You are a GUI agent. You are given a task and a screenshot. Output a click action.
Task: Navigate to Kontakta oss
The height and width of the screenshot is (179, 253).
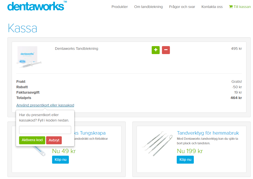pyautogui.click(x=212, y=7)
